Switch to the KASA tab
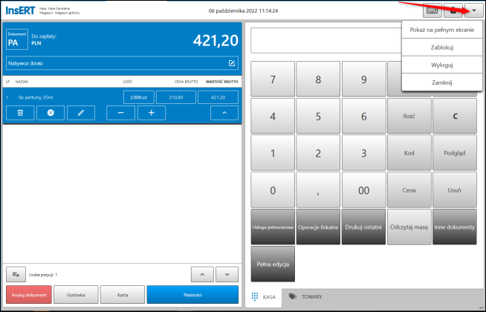Viewport: 486px width, 312px height. (264, 297)
